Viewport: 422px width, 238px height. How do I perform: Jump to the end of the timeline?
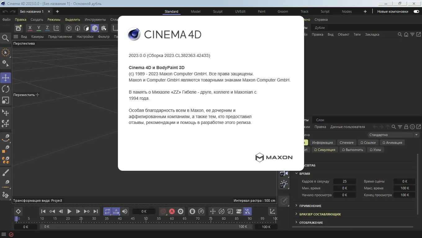(96, 211)
